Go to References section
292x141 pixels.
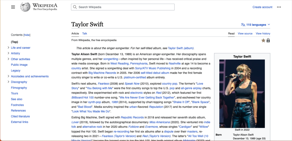point(18,110)
